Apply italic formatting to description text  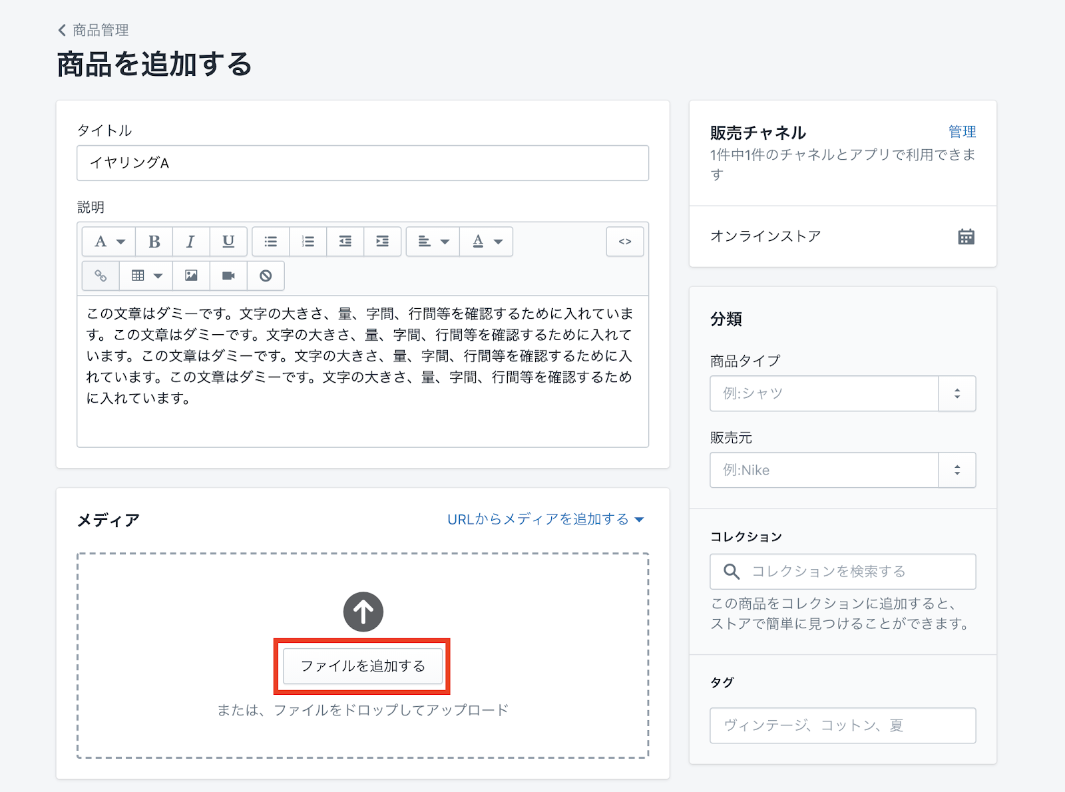(191, 242)
